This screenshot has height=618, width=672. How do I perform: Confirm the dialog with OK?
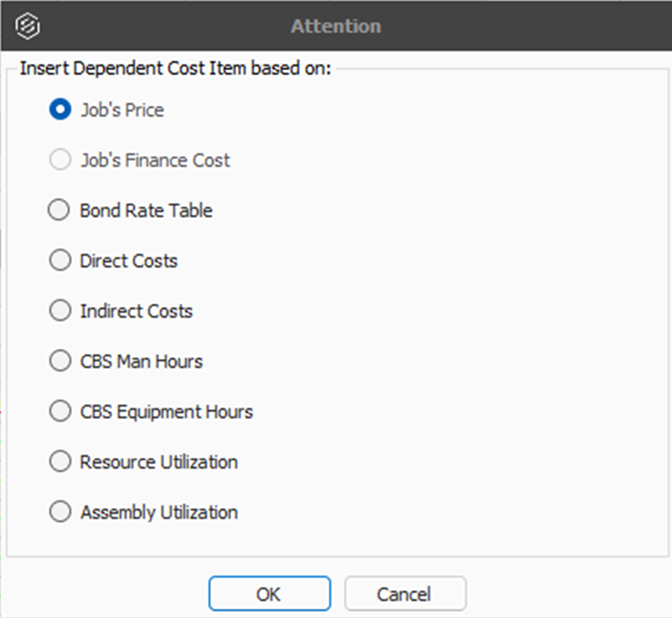[x=269, y=594]
